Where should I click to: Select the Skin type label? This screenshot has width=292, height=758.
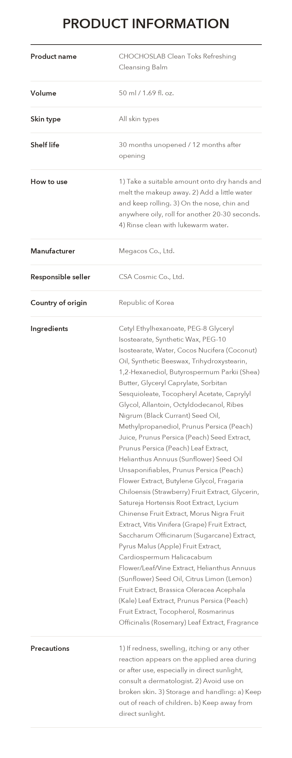tap(45, 119)
